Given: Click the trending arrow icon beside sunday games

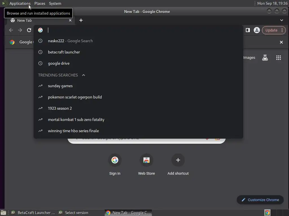Looking at the screenshot, I should (x=40, y=86).
